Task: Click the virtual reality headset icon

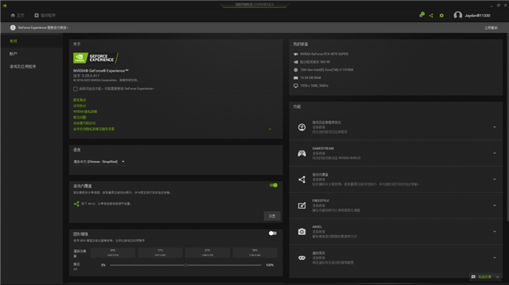Action: (302, 258)
